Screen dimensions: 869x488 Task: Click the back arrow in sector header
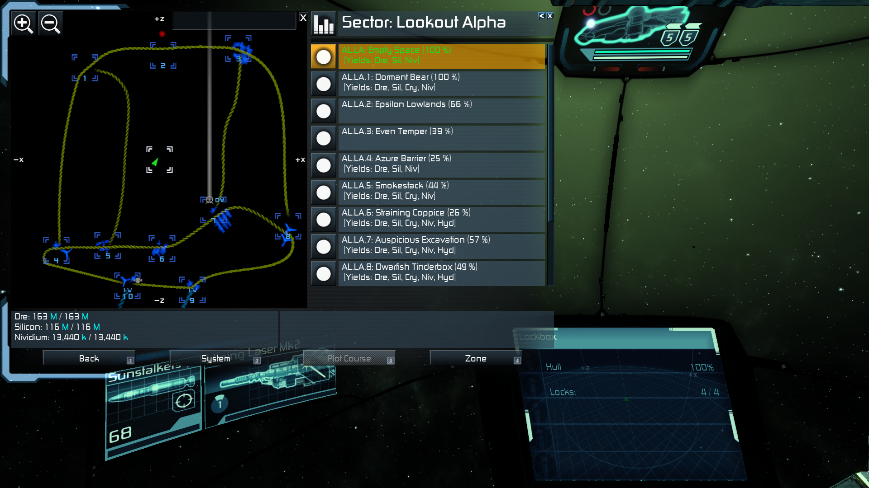click(541, 16)
